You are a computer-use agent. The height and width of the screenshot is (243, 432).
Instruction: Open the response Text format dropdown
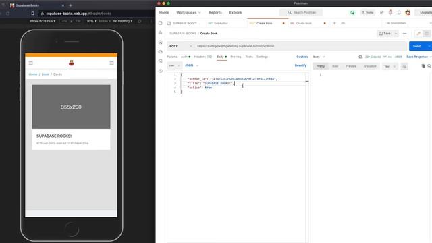click(x=390, y=66)
